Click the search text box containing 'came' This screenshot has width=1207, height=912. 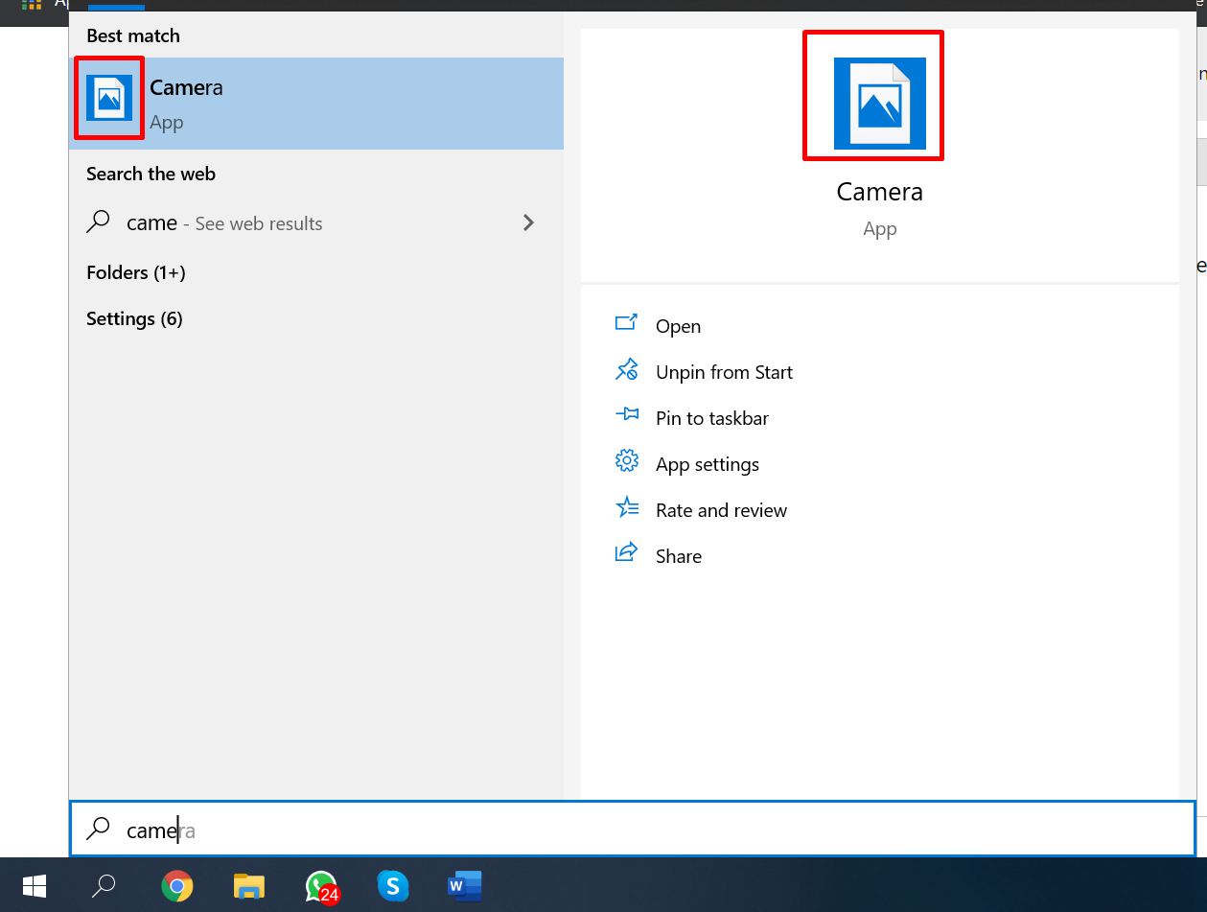(633, 830)
